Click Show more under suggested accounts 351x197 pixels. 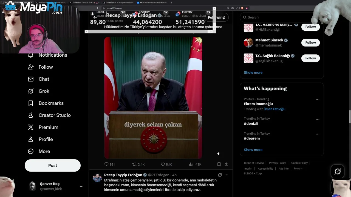[253, 73]
